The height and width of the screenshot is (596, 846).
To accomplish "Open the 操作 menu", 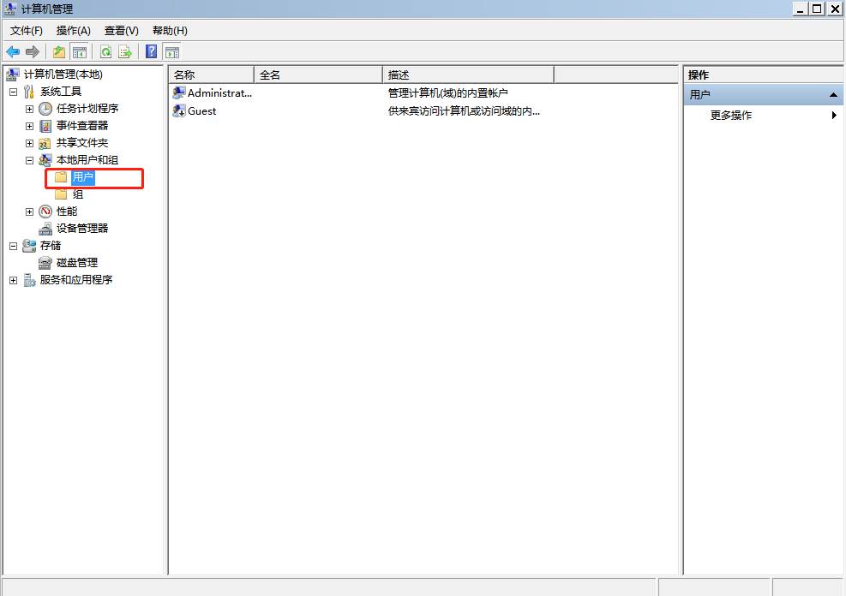I will (74, 31).
